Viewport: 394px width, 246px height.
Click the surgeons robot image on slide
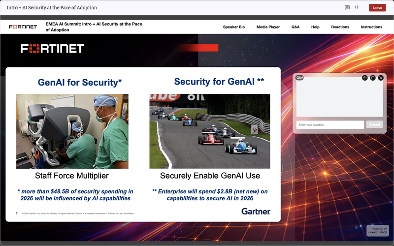(72, 131)
